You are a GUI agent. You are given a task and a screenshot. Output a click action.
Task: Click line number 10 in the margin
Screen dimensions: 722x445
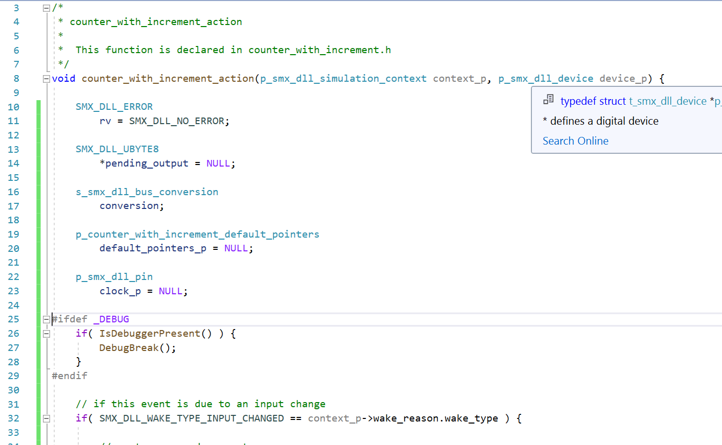tap(14, 107)
